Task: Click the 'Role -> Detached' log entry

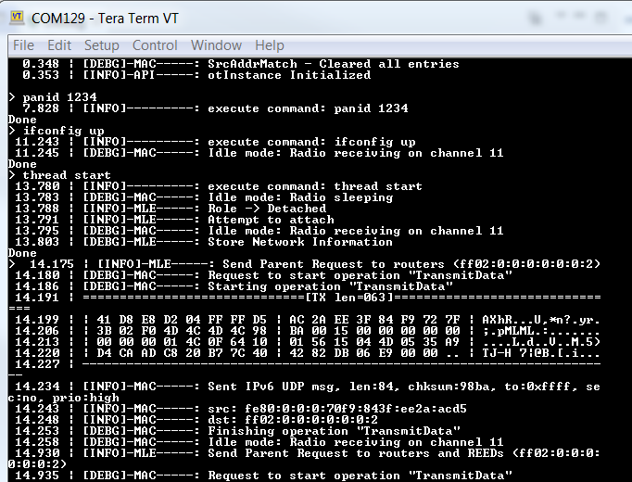Action: (x=267, y=209)
